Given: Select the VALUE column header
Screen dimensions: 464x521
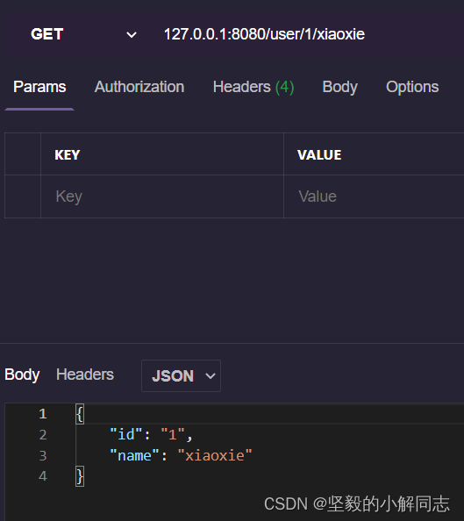Looking at the screenshot, I should pos(319,155).
